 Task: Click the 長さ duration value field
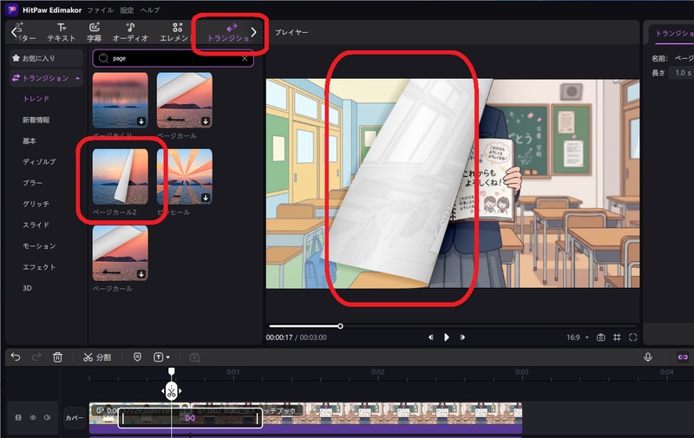click(x=682, y=73)
